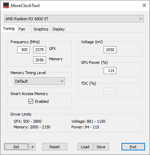Click the 'GFX: 500 - 2800' driver limit text

(x=27, y=121)
